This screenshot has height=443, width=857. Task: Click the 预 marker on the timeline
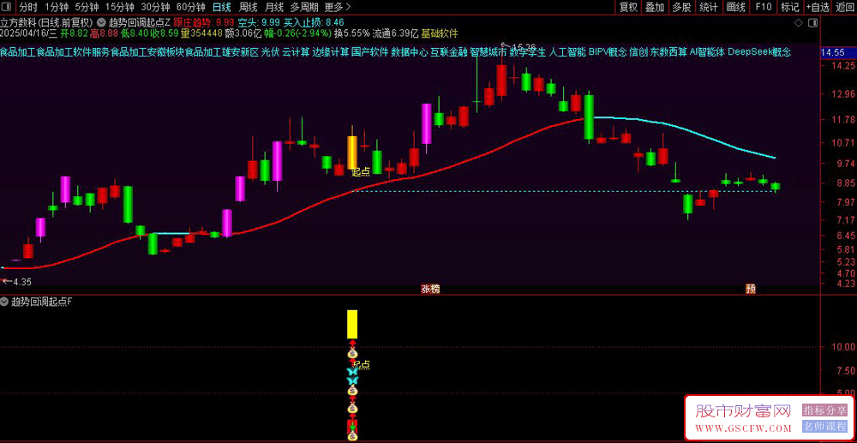point(751,290)
